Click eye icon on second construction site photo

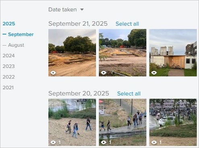104,73
